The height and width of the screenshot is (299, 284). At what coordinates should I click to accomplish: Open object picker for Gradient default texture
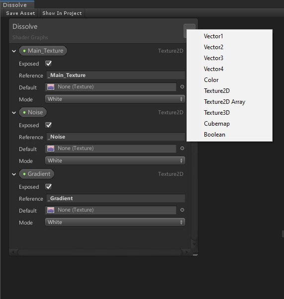click(182, 210)
